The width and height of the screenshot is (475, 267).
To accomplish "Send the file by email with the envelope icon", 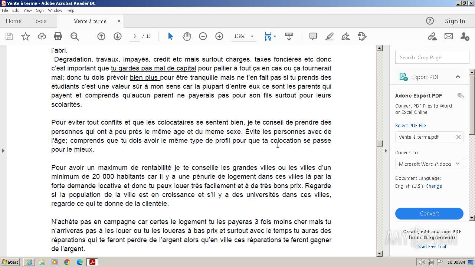I will 449,36.
